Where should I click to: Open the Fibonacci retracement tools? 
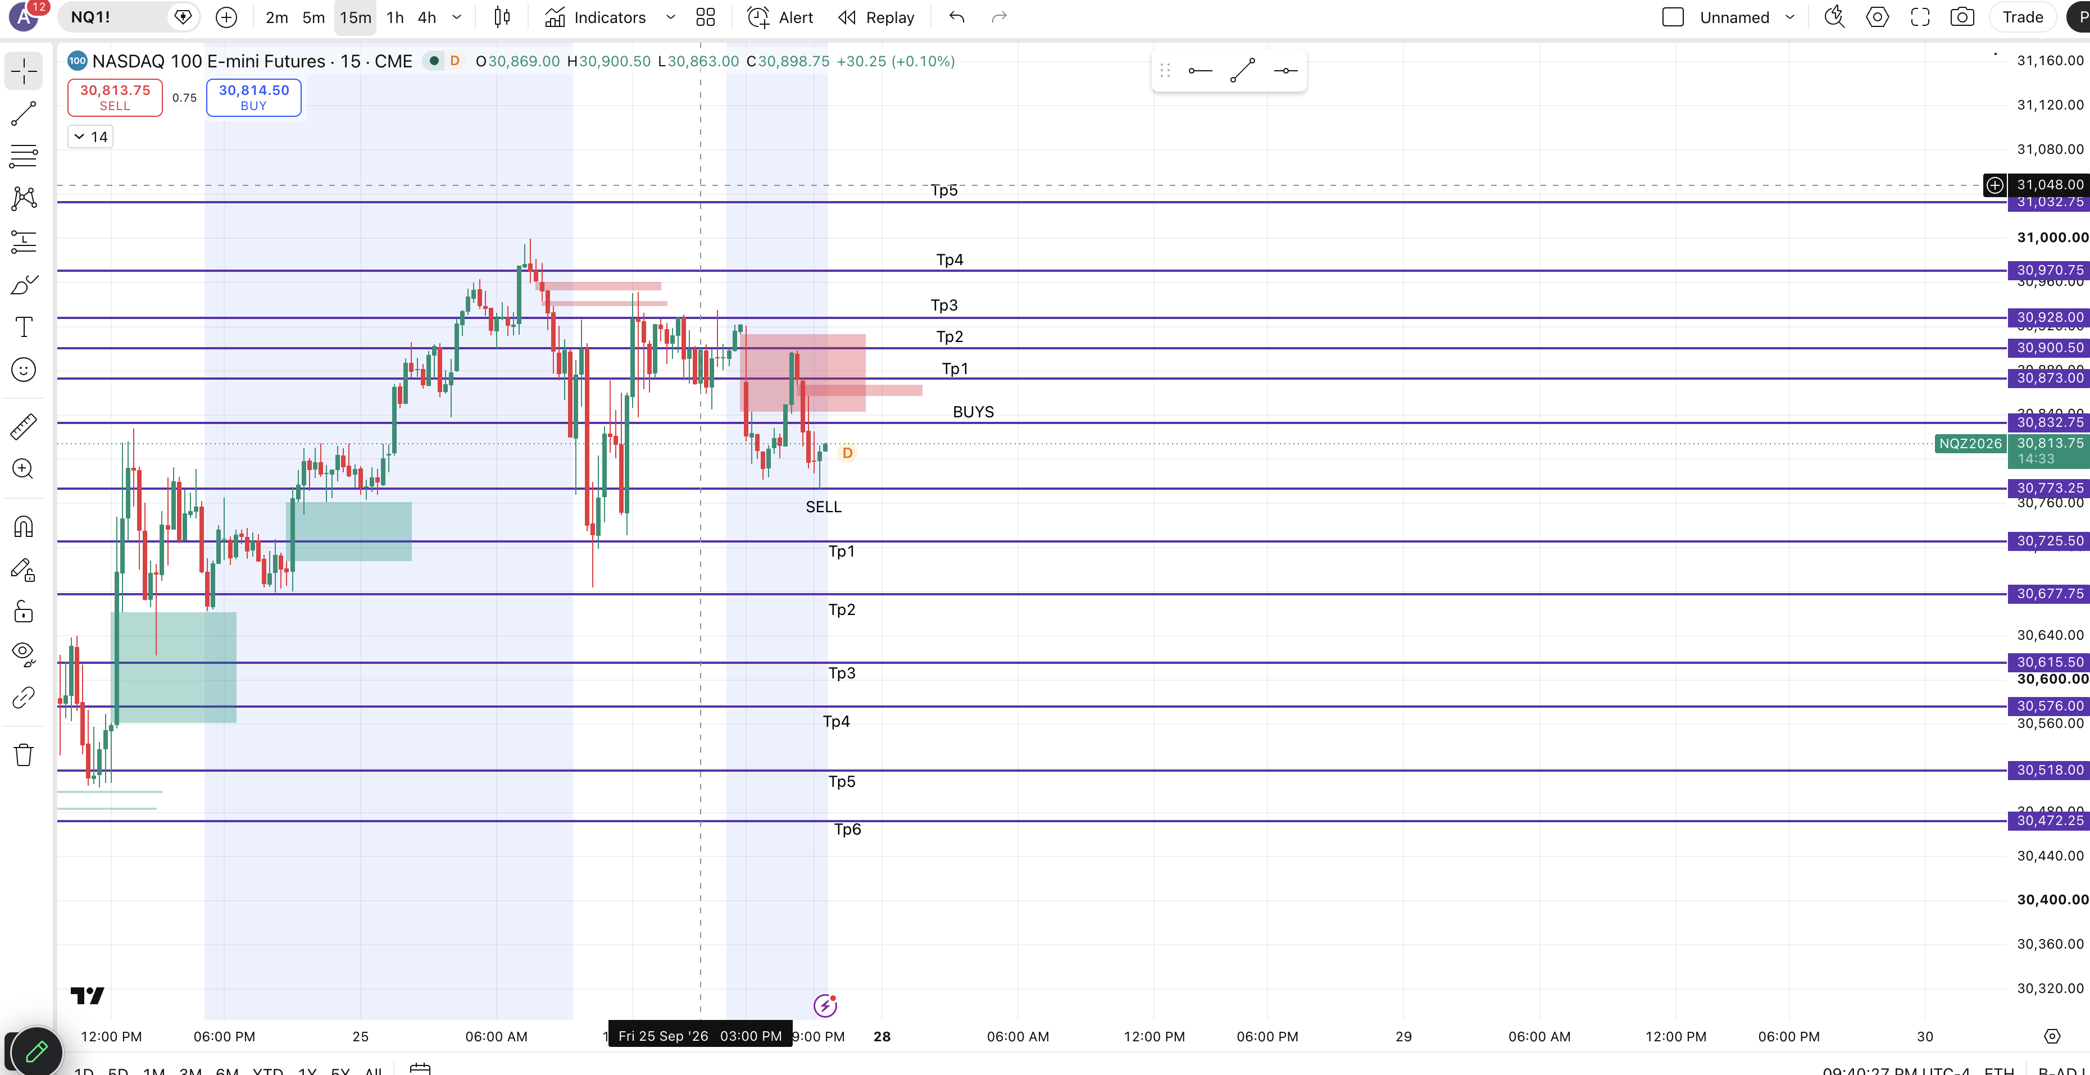(24, 156)
